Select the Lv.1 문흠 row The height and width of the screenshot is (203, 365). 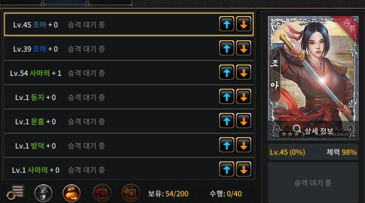[129, 121]
